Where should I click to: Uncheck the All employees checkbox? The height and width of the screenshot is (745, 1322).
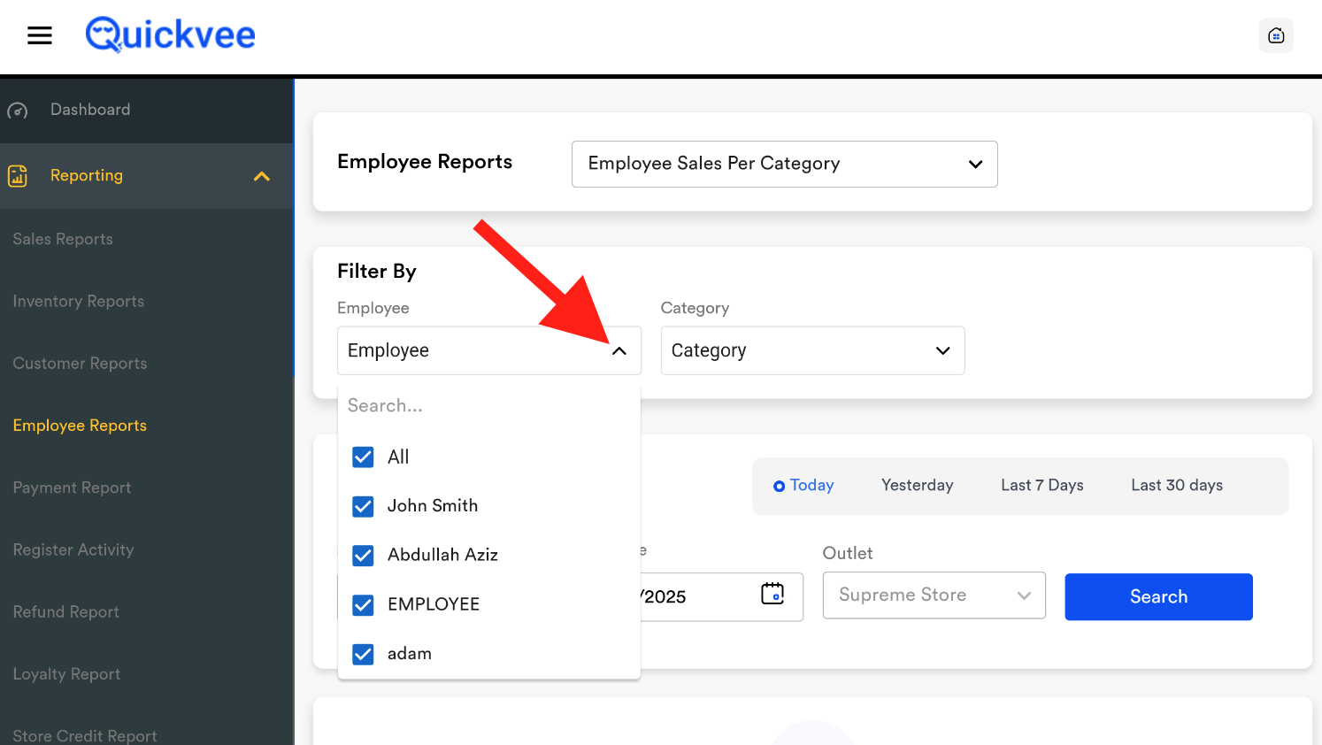[363, 457]
